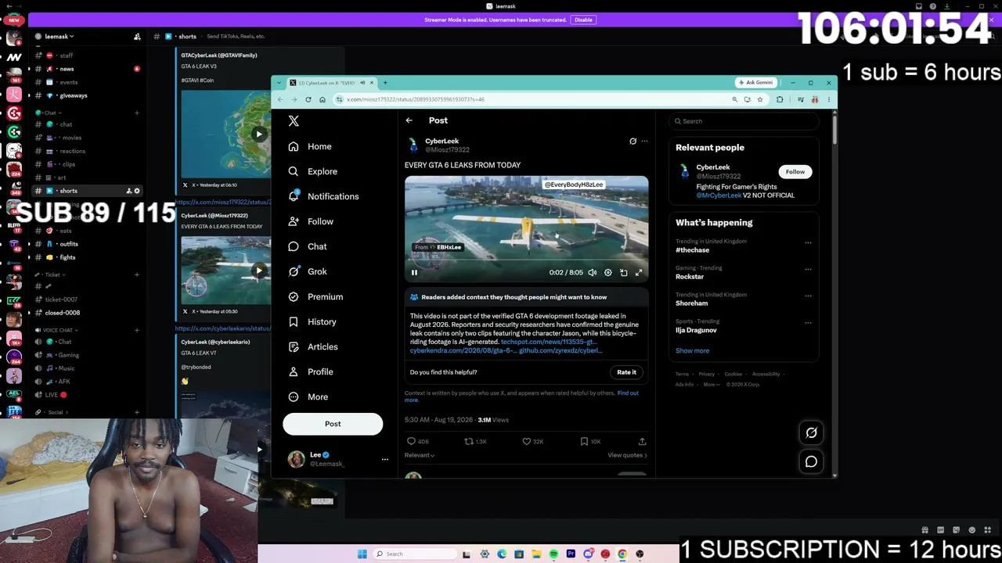Go to browser home page

[322, 99]
